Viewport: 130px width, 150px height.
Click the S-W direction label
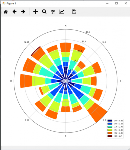(x=27, y=120)
